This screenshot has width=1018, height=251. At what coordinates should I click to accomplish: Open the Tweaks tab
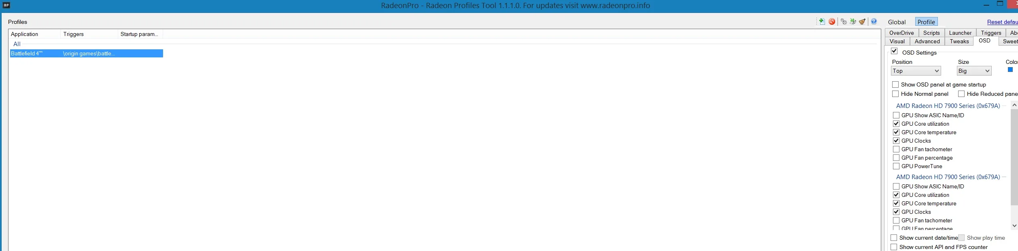pos(959,41)
